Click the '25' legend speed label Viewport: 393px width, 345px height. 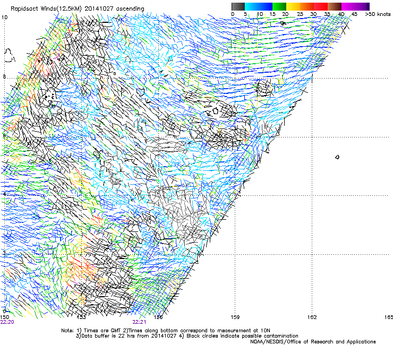click(x=300, y=14)
